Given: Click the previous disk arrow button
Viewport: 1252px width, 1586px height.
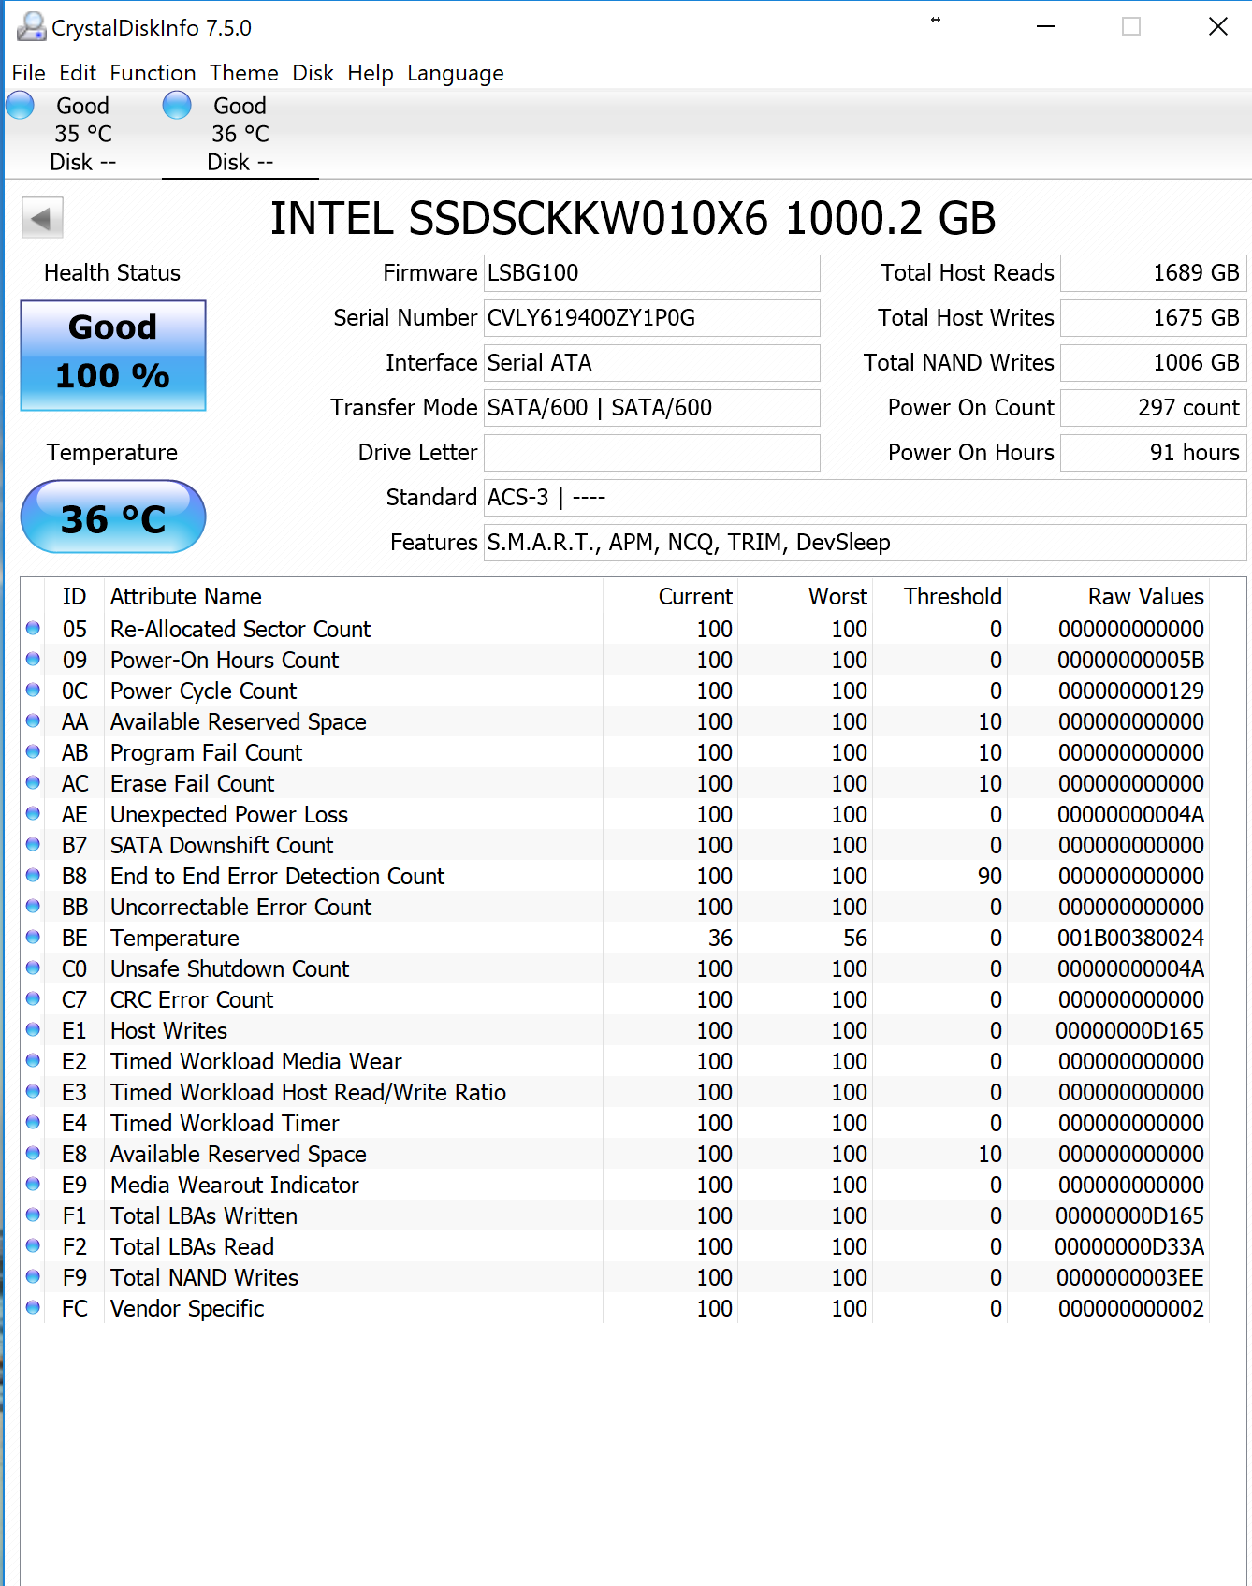Looking at the screenshot, I should (x=42, y=218).
